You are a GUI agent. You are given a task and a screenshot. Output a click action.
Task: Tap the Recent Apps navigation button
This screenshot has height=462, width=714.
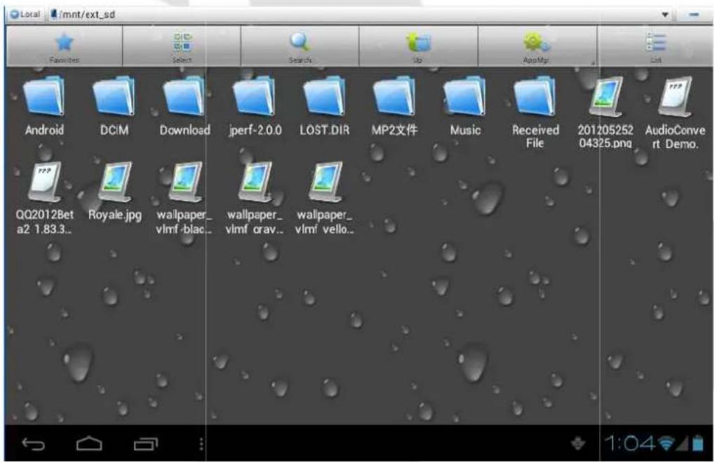(x=145, y=444)
